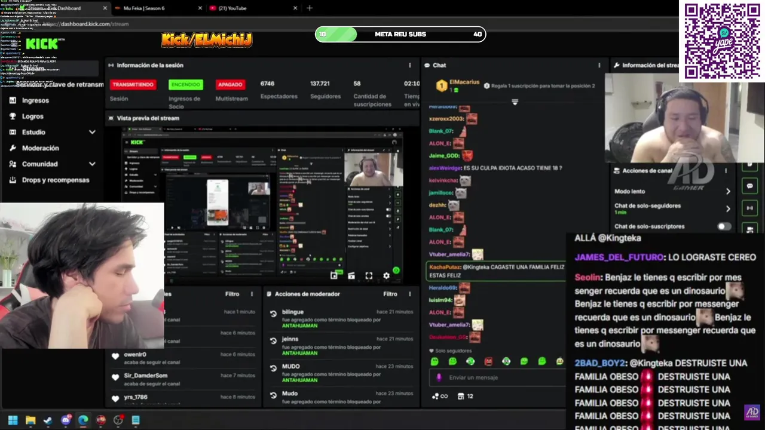Open Discord from the taskbar
The height and width of the screenshot is (430, 765).
click(66, 420)
